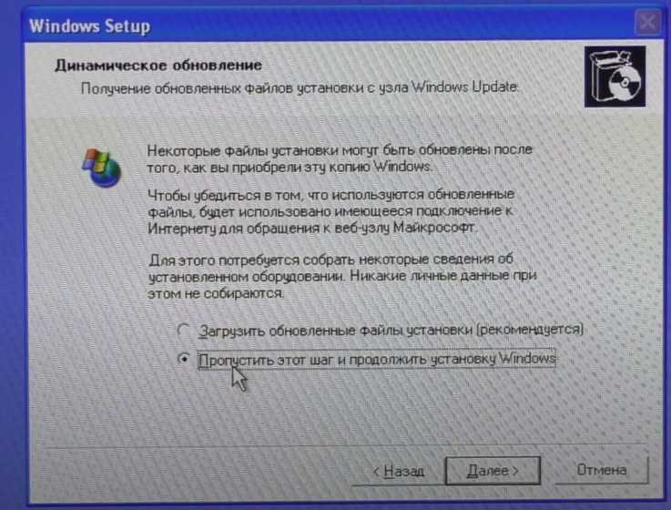Click the 'Пропустить этот шаг и продолжить' label text
Screen dimensions: 671x510
[377, 359]
